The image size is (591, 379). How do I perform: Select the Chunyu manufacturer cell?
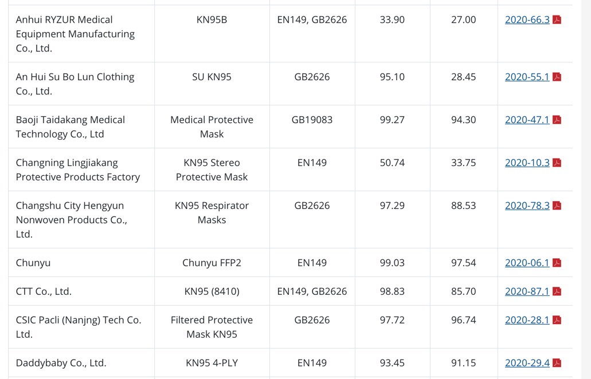(x=81, y=263)
